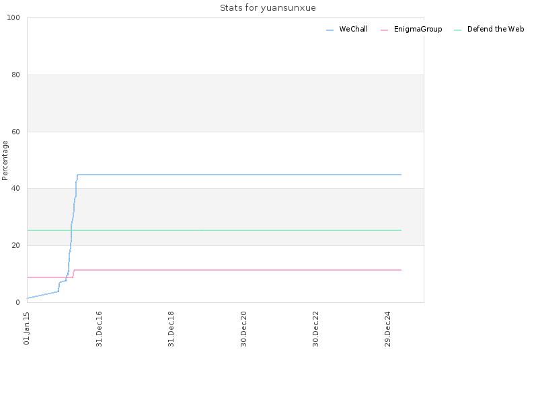Viewport: 538px width, 403px height.
Task: Click the 40 y-axis tick value
Action: click(x=15, y=189)
